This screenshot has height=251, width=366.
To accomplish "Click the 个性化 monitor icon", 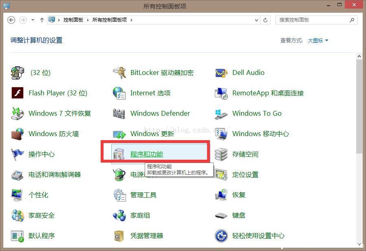I will click(18, 195).
